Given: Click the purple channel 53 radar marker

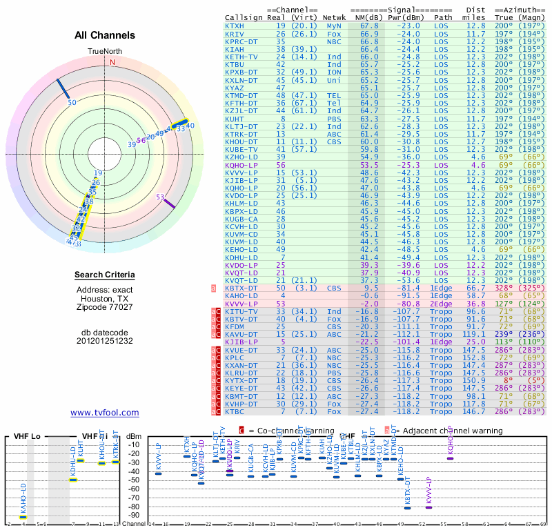Looking at the screenshot, I should [168, 202].
